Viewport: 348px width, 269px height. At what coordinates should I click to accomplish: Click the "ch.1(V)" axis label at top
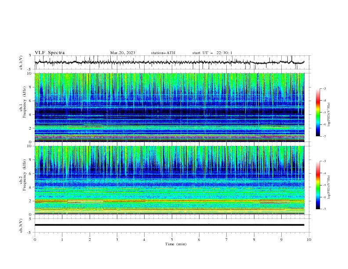(21, 62)
